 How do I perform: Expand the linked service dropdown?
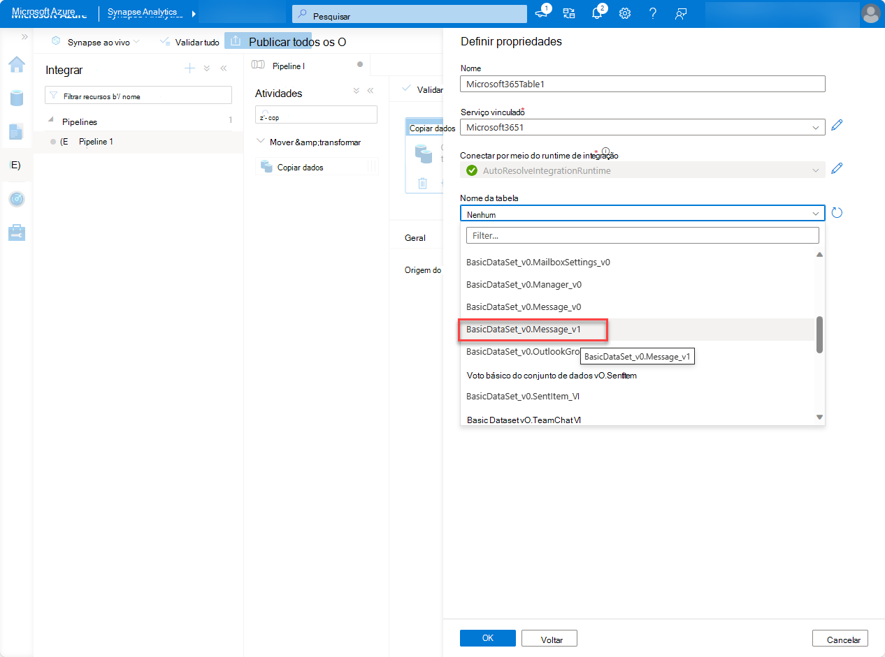click(815, 127)
